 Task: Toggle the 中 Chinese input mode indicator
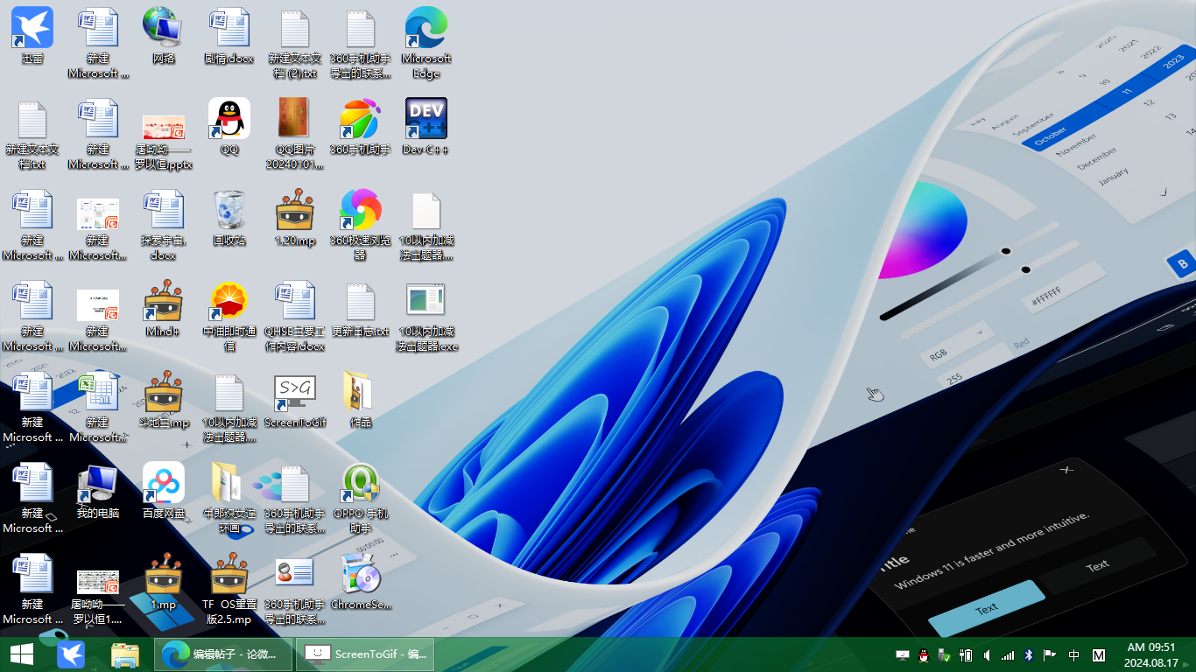tap(1074, 654)
